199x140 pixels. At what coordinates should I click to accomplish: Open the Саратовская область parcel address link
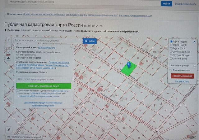pos(43,65)
